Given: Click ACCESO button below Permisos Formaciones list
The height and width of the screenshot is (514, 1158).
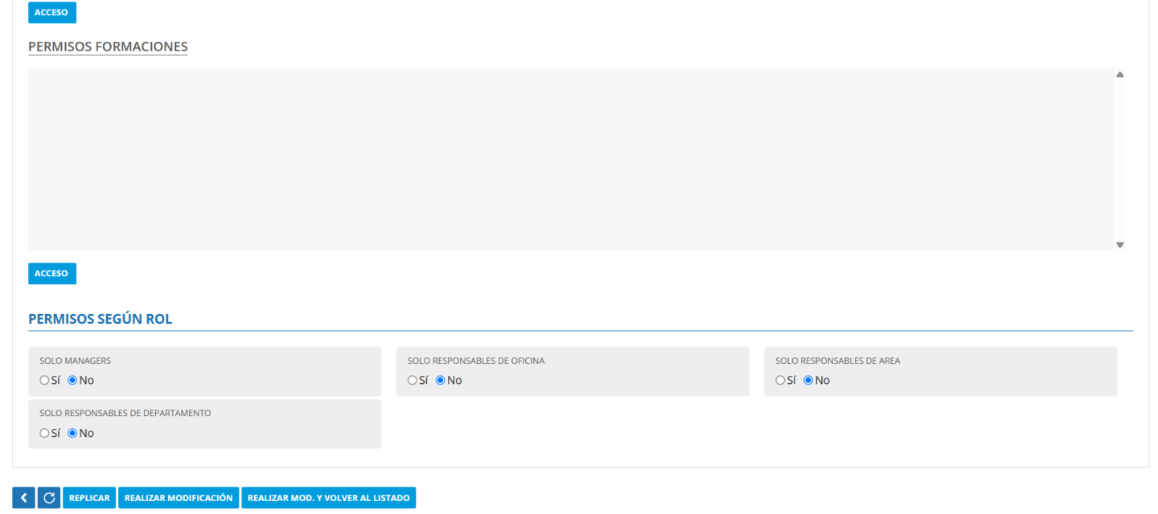Looking at the screenshot, I should [x=52, y=274].
